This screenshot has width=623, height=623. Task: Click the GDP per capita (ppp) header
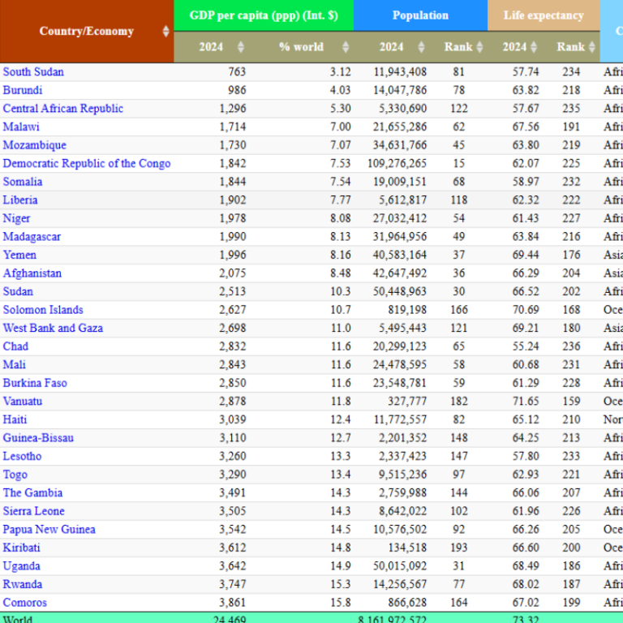tap(264, 15)
